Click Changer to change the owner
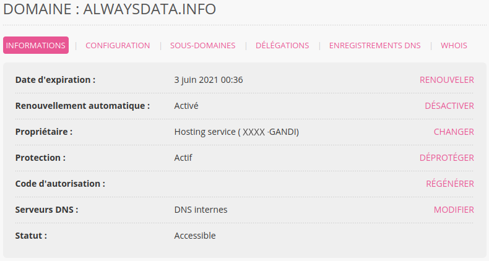The width and height of the screenshot is (489, 261). 454,132
